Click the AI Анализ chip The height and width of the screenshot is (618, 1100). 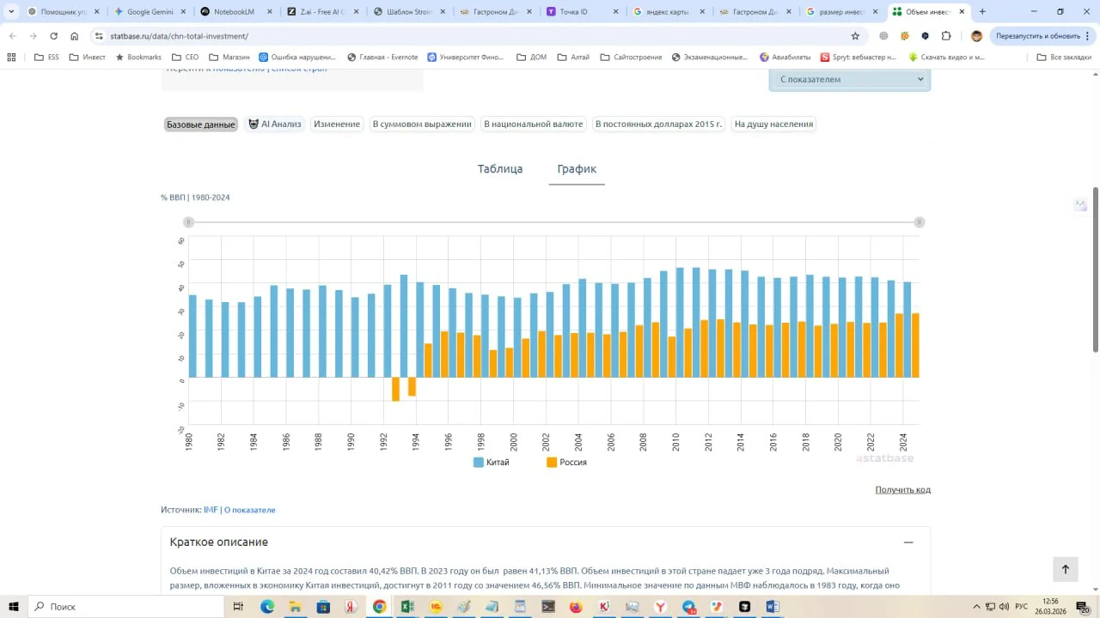[x=275, y=124]
